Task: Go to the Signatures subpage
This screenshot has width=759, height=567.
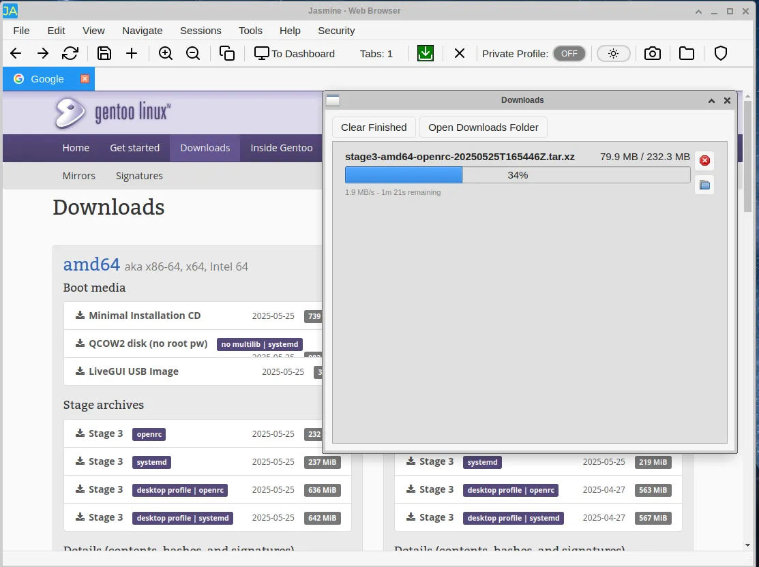Action: [139, 176]
